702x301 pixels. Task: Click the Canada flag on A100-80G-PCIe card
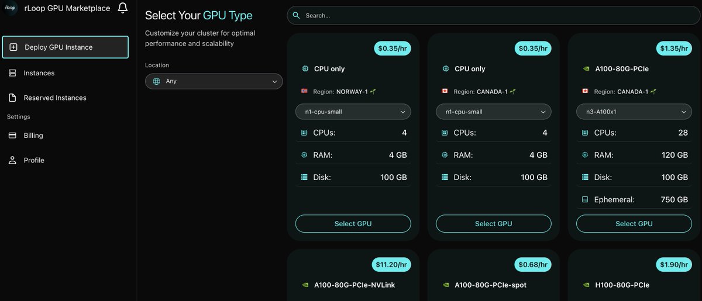point(585,92)
